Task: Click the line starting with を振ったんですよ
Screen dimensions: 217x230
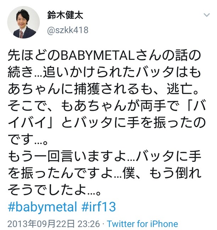Action: click(x=105, y=173)
